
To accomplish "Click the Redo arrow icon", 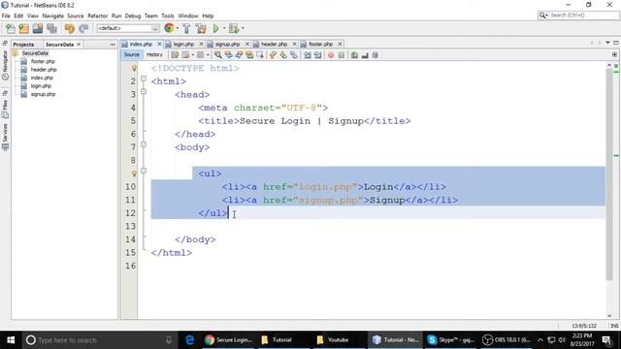I will click(x=83, y=28).
